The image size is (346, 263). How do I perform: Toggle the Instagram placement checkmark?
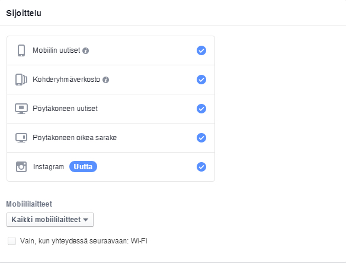click(201, 167)
